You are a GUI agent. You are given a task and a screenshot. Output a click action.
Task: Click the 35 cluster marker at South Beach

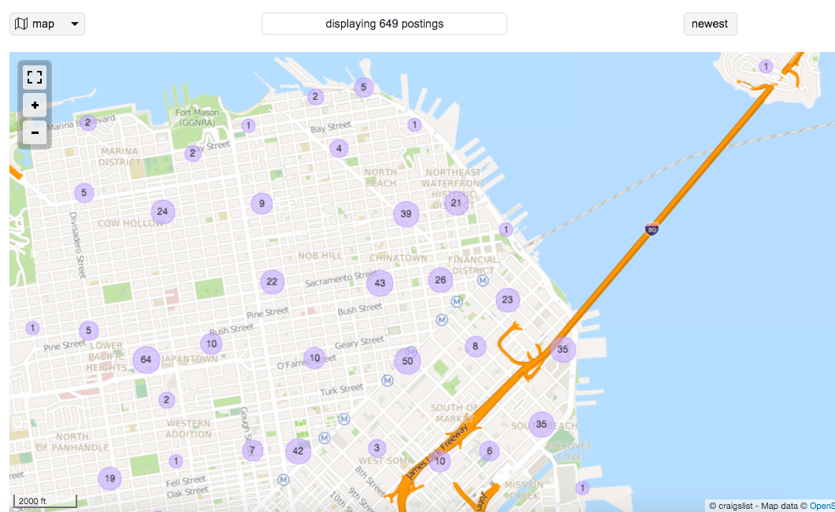tap(542, 425)
